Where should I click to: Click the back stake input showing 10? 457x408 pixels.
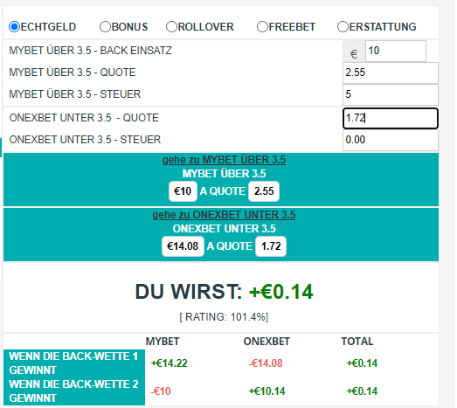(396, 51)
